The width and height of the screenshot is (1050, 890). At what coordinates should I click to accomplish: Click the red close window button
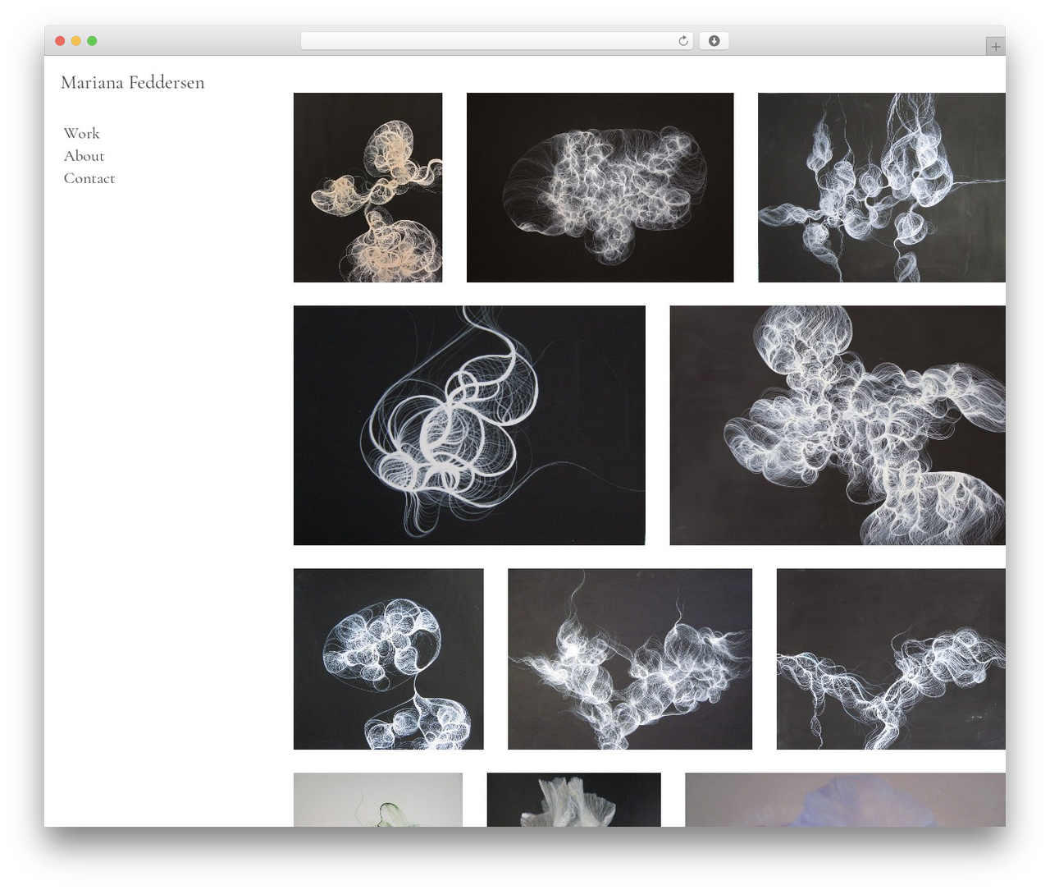pos(60,41)
